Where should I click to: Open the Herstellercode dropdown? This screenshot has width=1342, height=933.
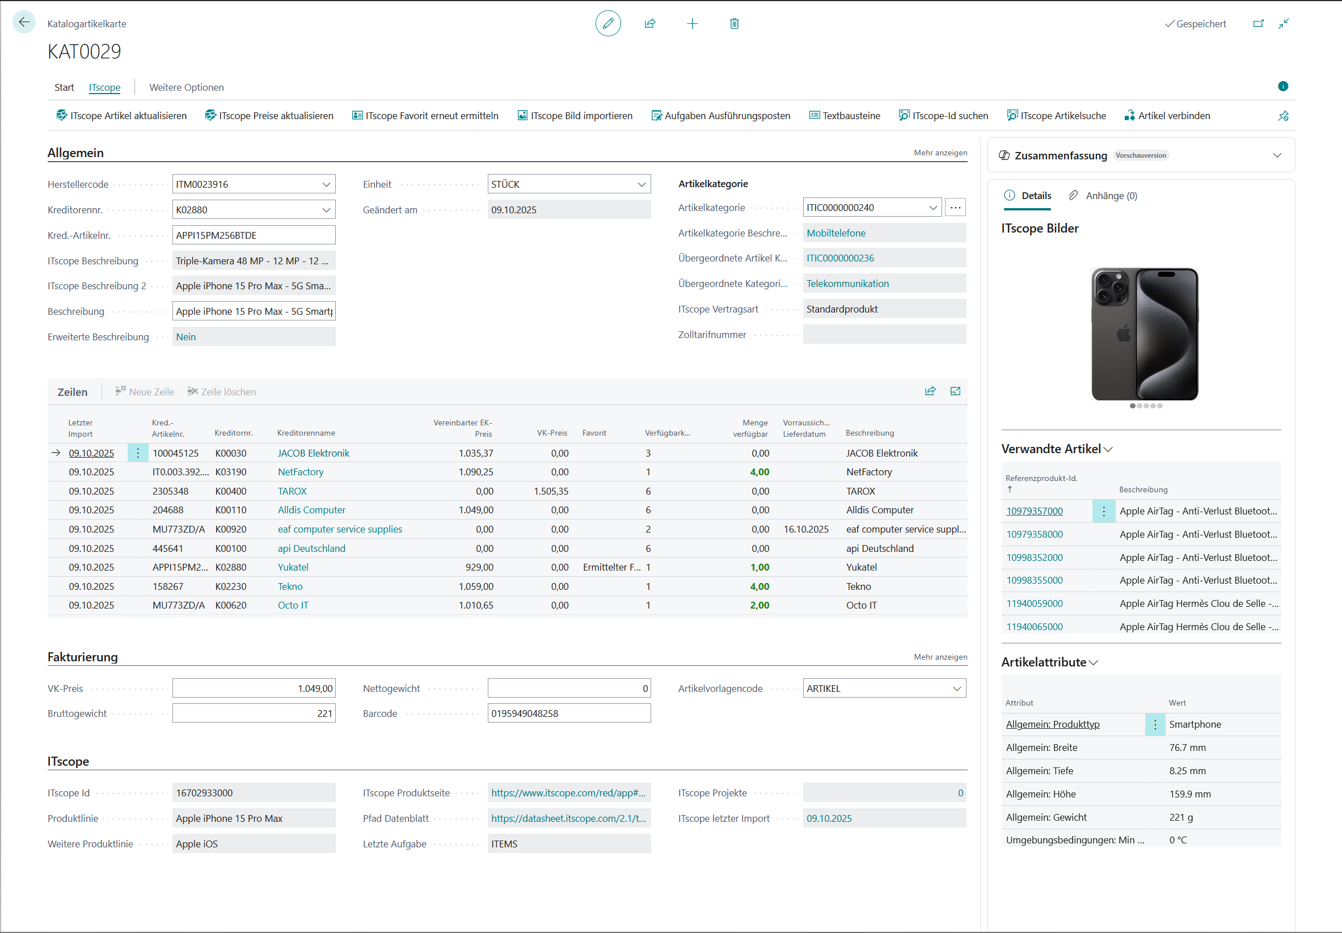click(x=326, y=184)
